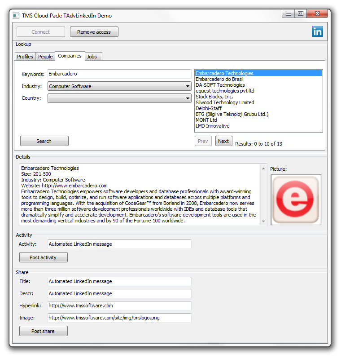Click Remove access button

94,32
